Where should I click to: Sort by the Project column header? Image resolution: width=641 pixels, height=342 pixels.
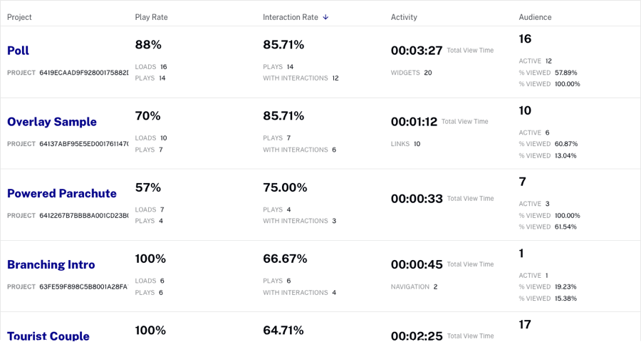pos(19,17)
